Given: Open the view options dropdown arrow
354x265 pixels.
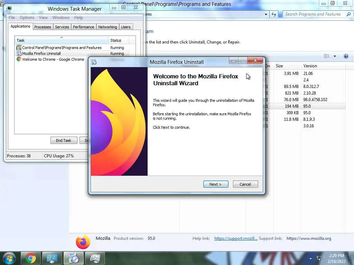Looking at the screenshot, I should pyautogui.click(x=335, y=56).
